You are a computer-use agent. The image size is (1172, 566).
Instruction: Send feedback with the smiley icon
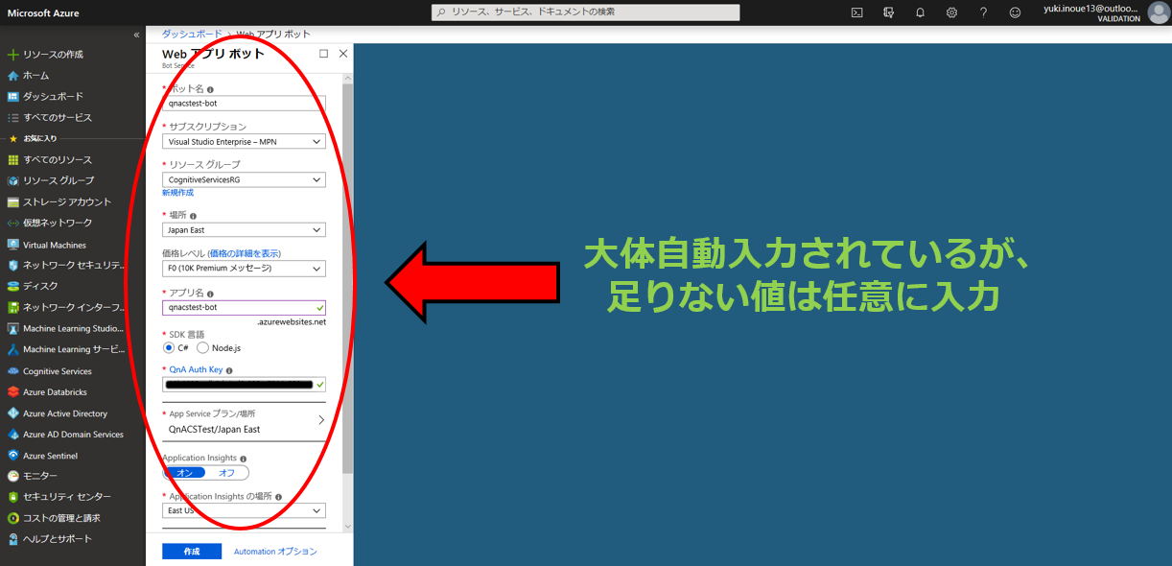[x=1015, y=12]
